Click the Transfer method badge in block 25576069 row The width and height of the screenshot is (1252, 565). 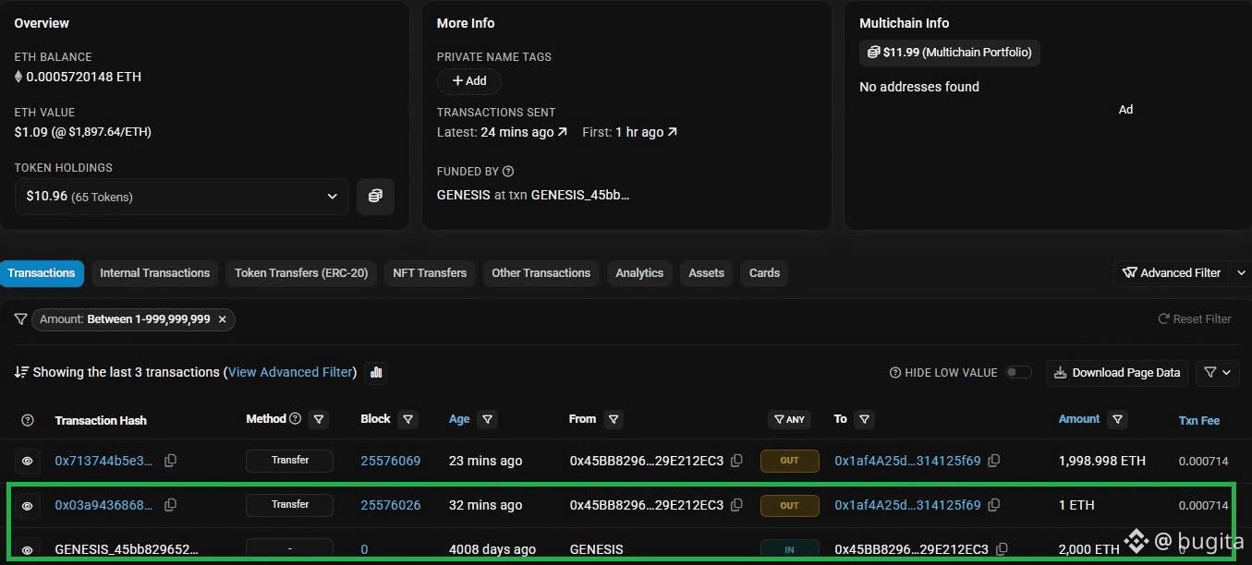coord(289,460)
